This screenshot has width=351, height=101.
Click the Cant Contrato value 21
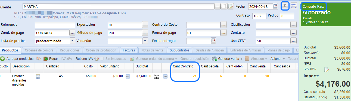[194, 76]
